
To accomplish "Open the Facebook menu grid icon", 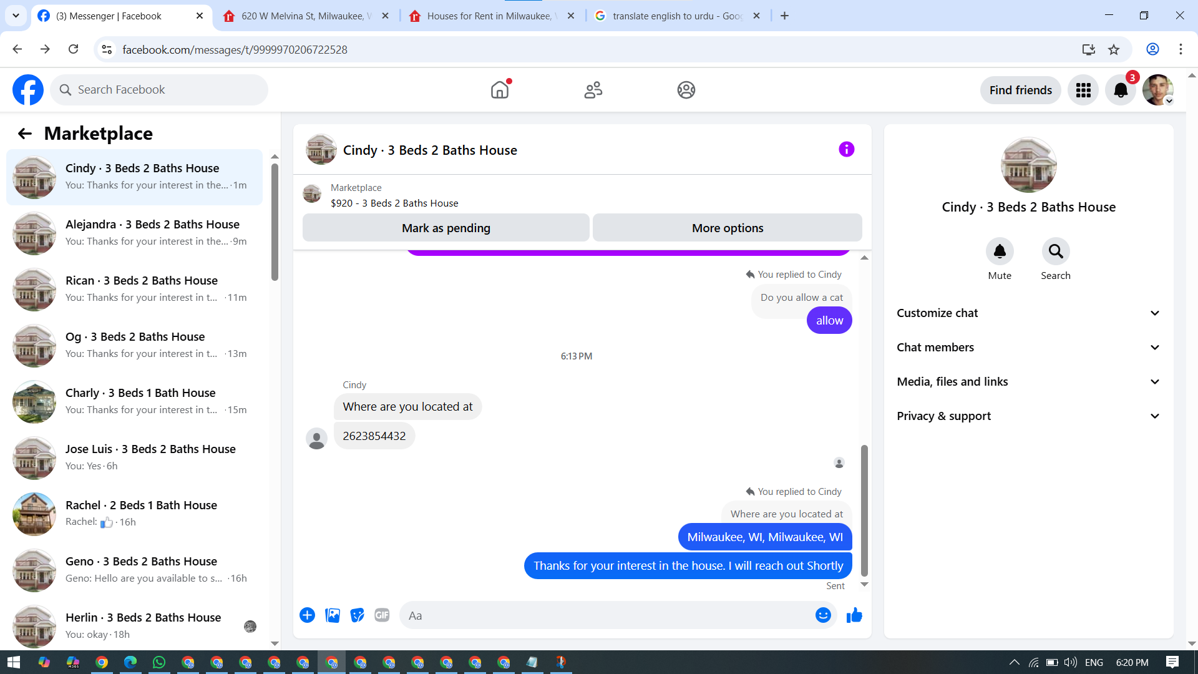I will (1083, 90).
